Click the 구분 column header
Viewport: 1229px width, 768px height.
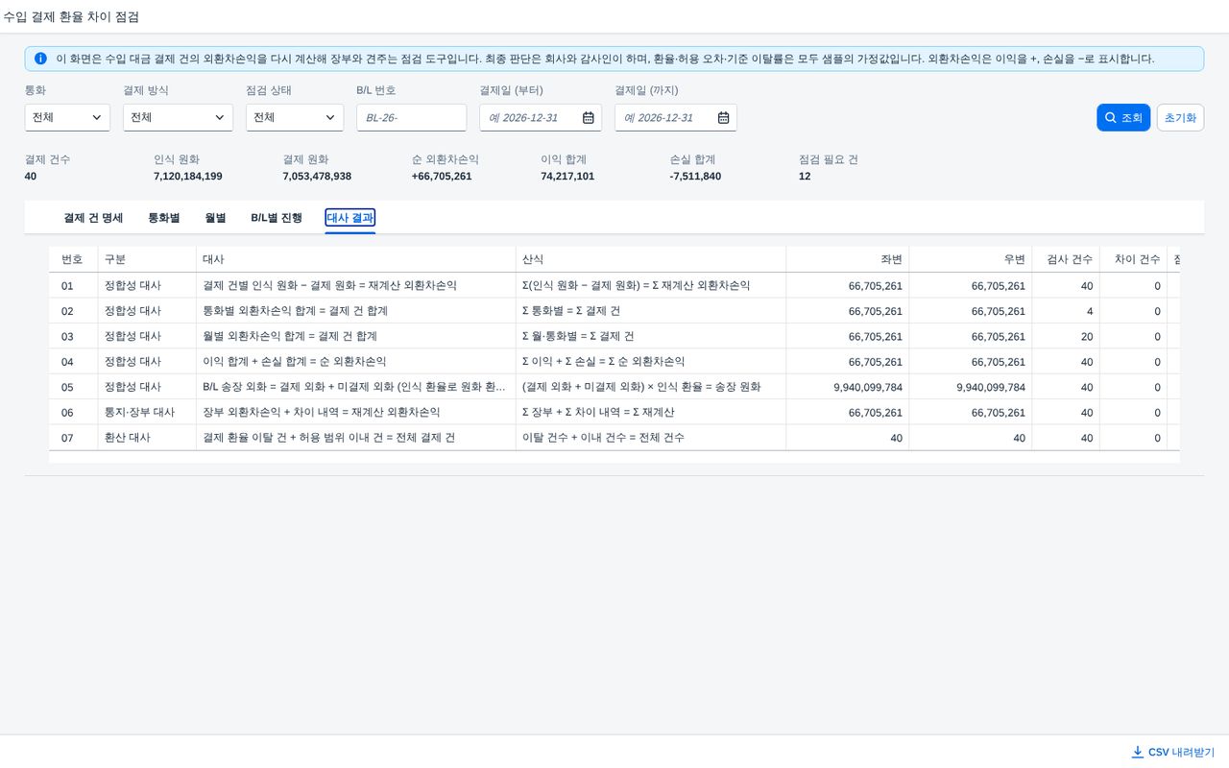(x=146, y=259)
